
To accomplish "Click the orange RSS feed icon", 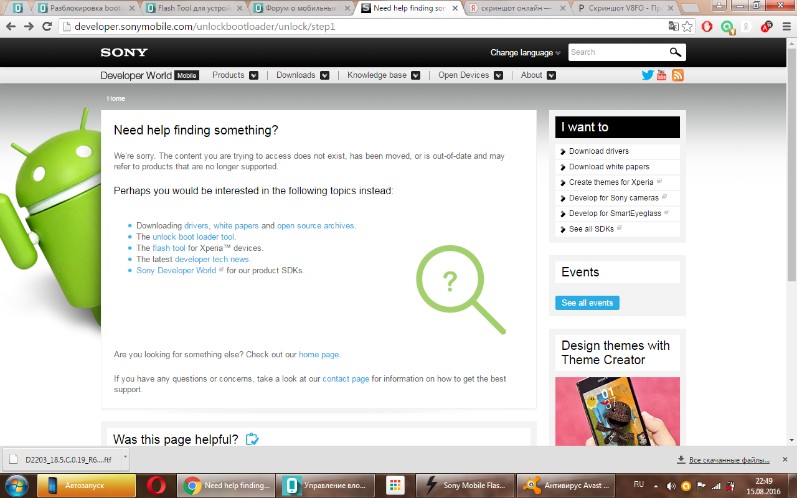I will (x=677, y=75).
